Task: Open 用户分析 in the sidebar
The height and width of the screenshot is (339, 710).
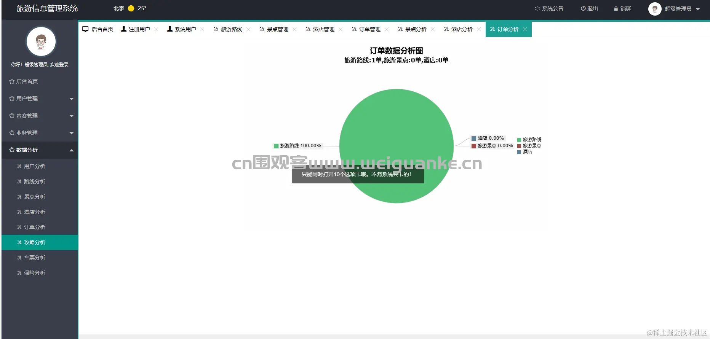Action: (x=40, y=166)
